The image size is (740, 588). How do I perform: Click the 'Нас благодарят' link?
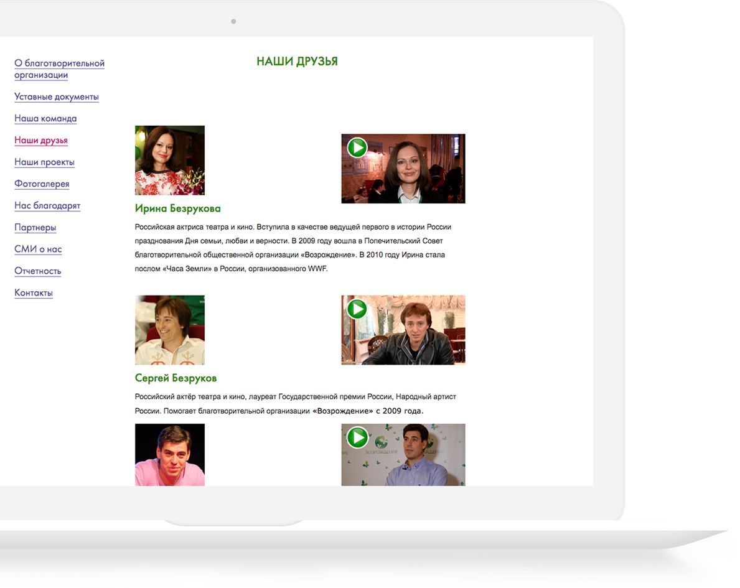(47, 206)
